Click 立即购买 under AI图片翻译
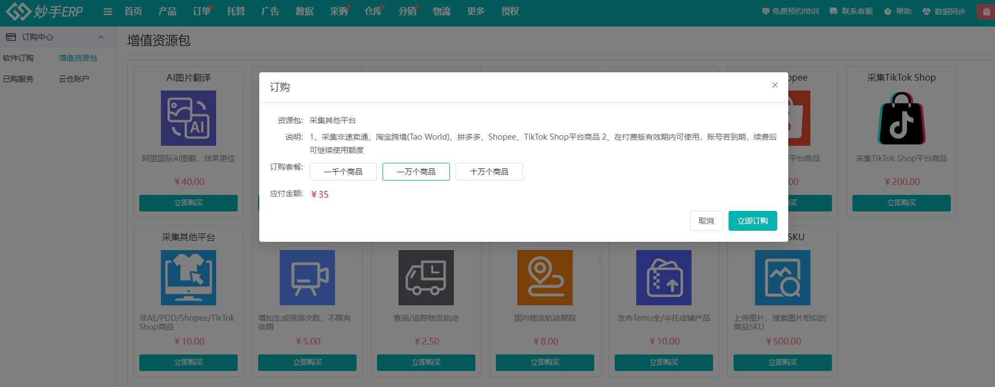The width and height of the screenshot is (995, 387). (x=188, y=203)
